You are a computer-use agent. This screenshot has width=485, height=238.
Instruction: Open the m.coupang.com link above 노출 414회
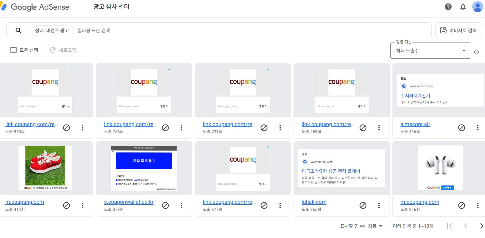click(x=25, y=202)
